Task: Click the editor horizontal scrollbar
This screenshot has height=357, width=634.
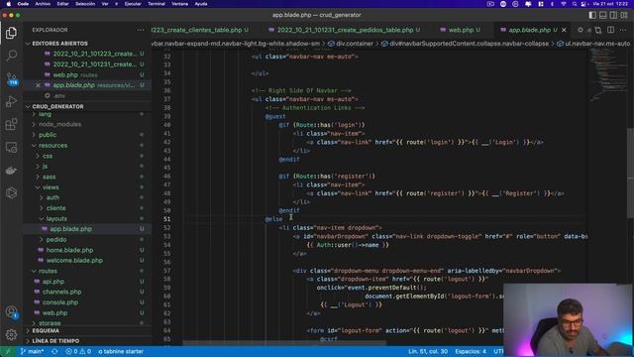Action: tap(285, 343)
